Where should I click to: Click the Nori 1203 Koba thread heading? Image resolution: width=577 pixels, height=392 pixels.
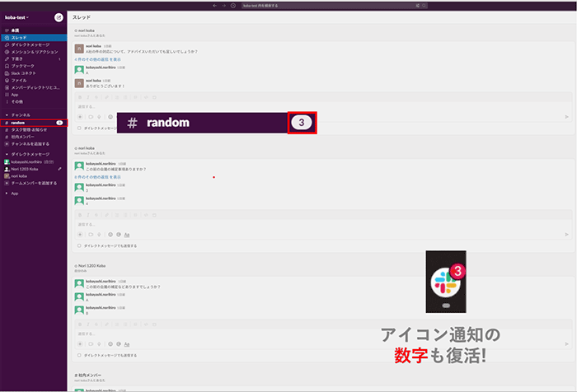click(x=90, y=266)
